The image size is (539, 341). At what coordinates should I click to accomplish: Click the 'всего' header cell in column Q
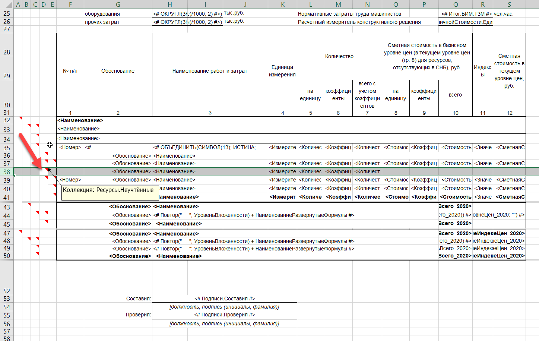tap(455, 95)
